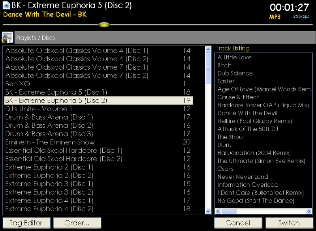
Task: Click the Cause & Effect track
Action: (238, 97)
